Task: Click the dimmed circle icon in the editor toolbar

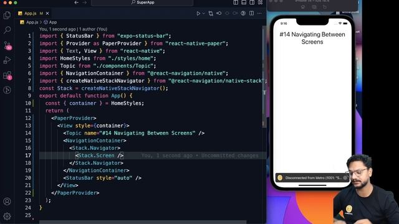Action: [x=227, y=13]
